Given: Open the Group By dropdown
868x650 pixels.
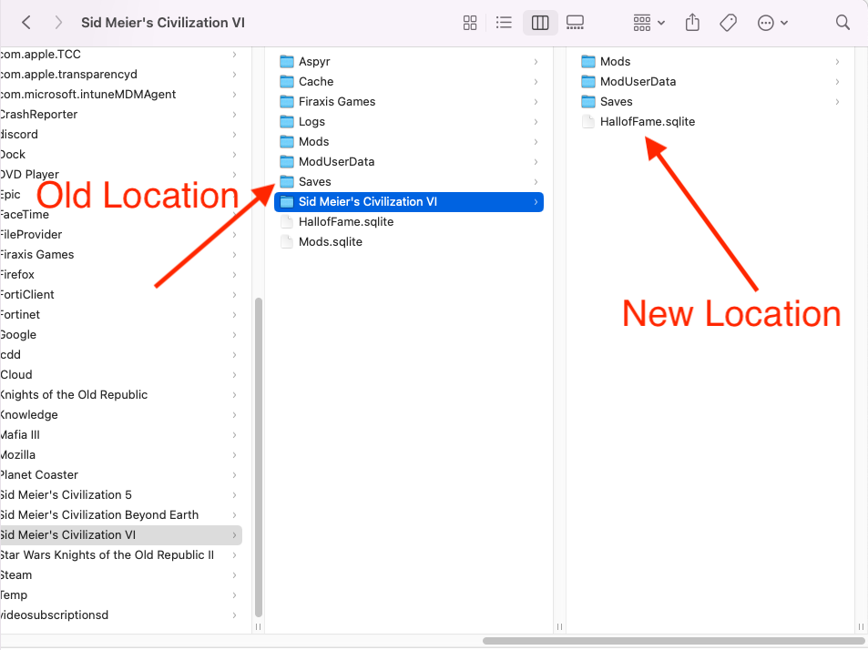Looking at the screenshot, I should pos(648,23).
